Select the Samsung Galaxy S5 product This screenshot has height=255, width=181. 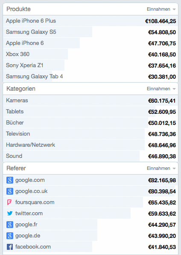pyautogui.click(x=31, y=32)
